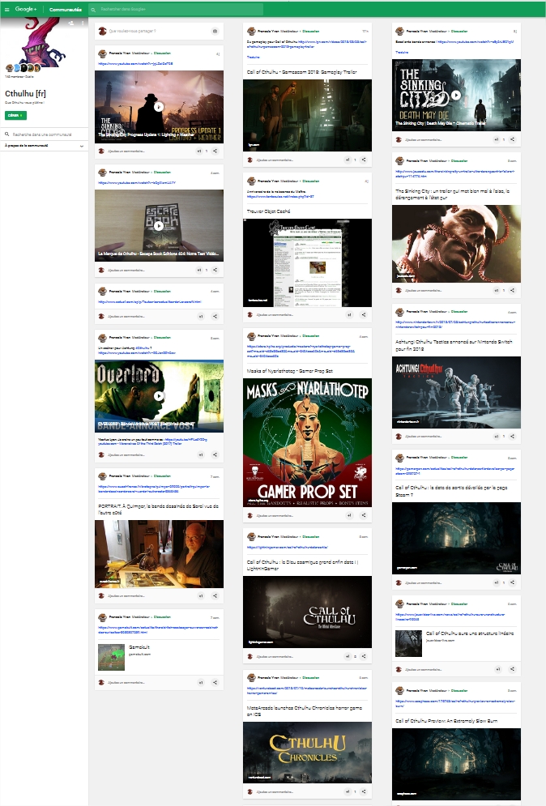Share the Sinking City 'mal à l'aise' post

coord(512,291)
